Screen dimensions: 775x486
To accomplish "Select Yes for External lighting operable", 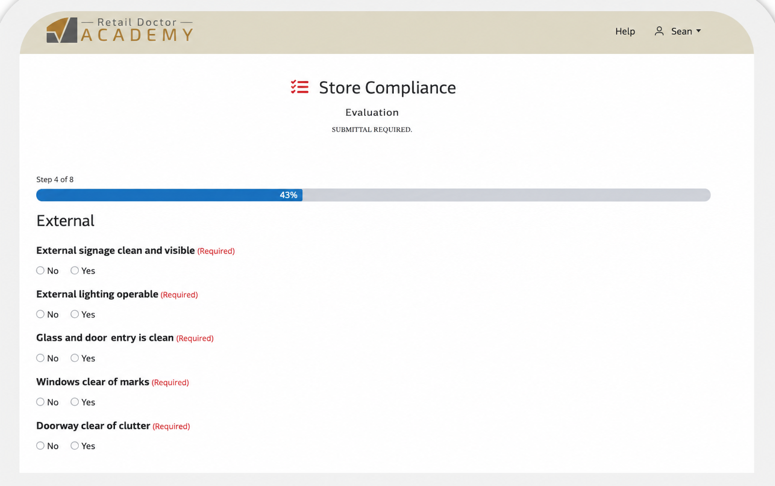I will point(75,314).
